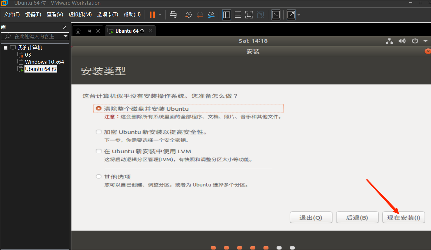Open the Ubuntu network status icon
This screenshot has width=431, height=250.
389,41
